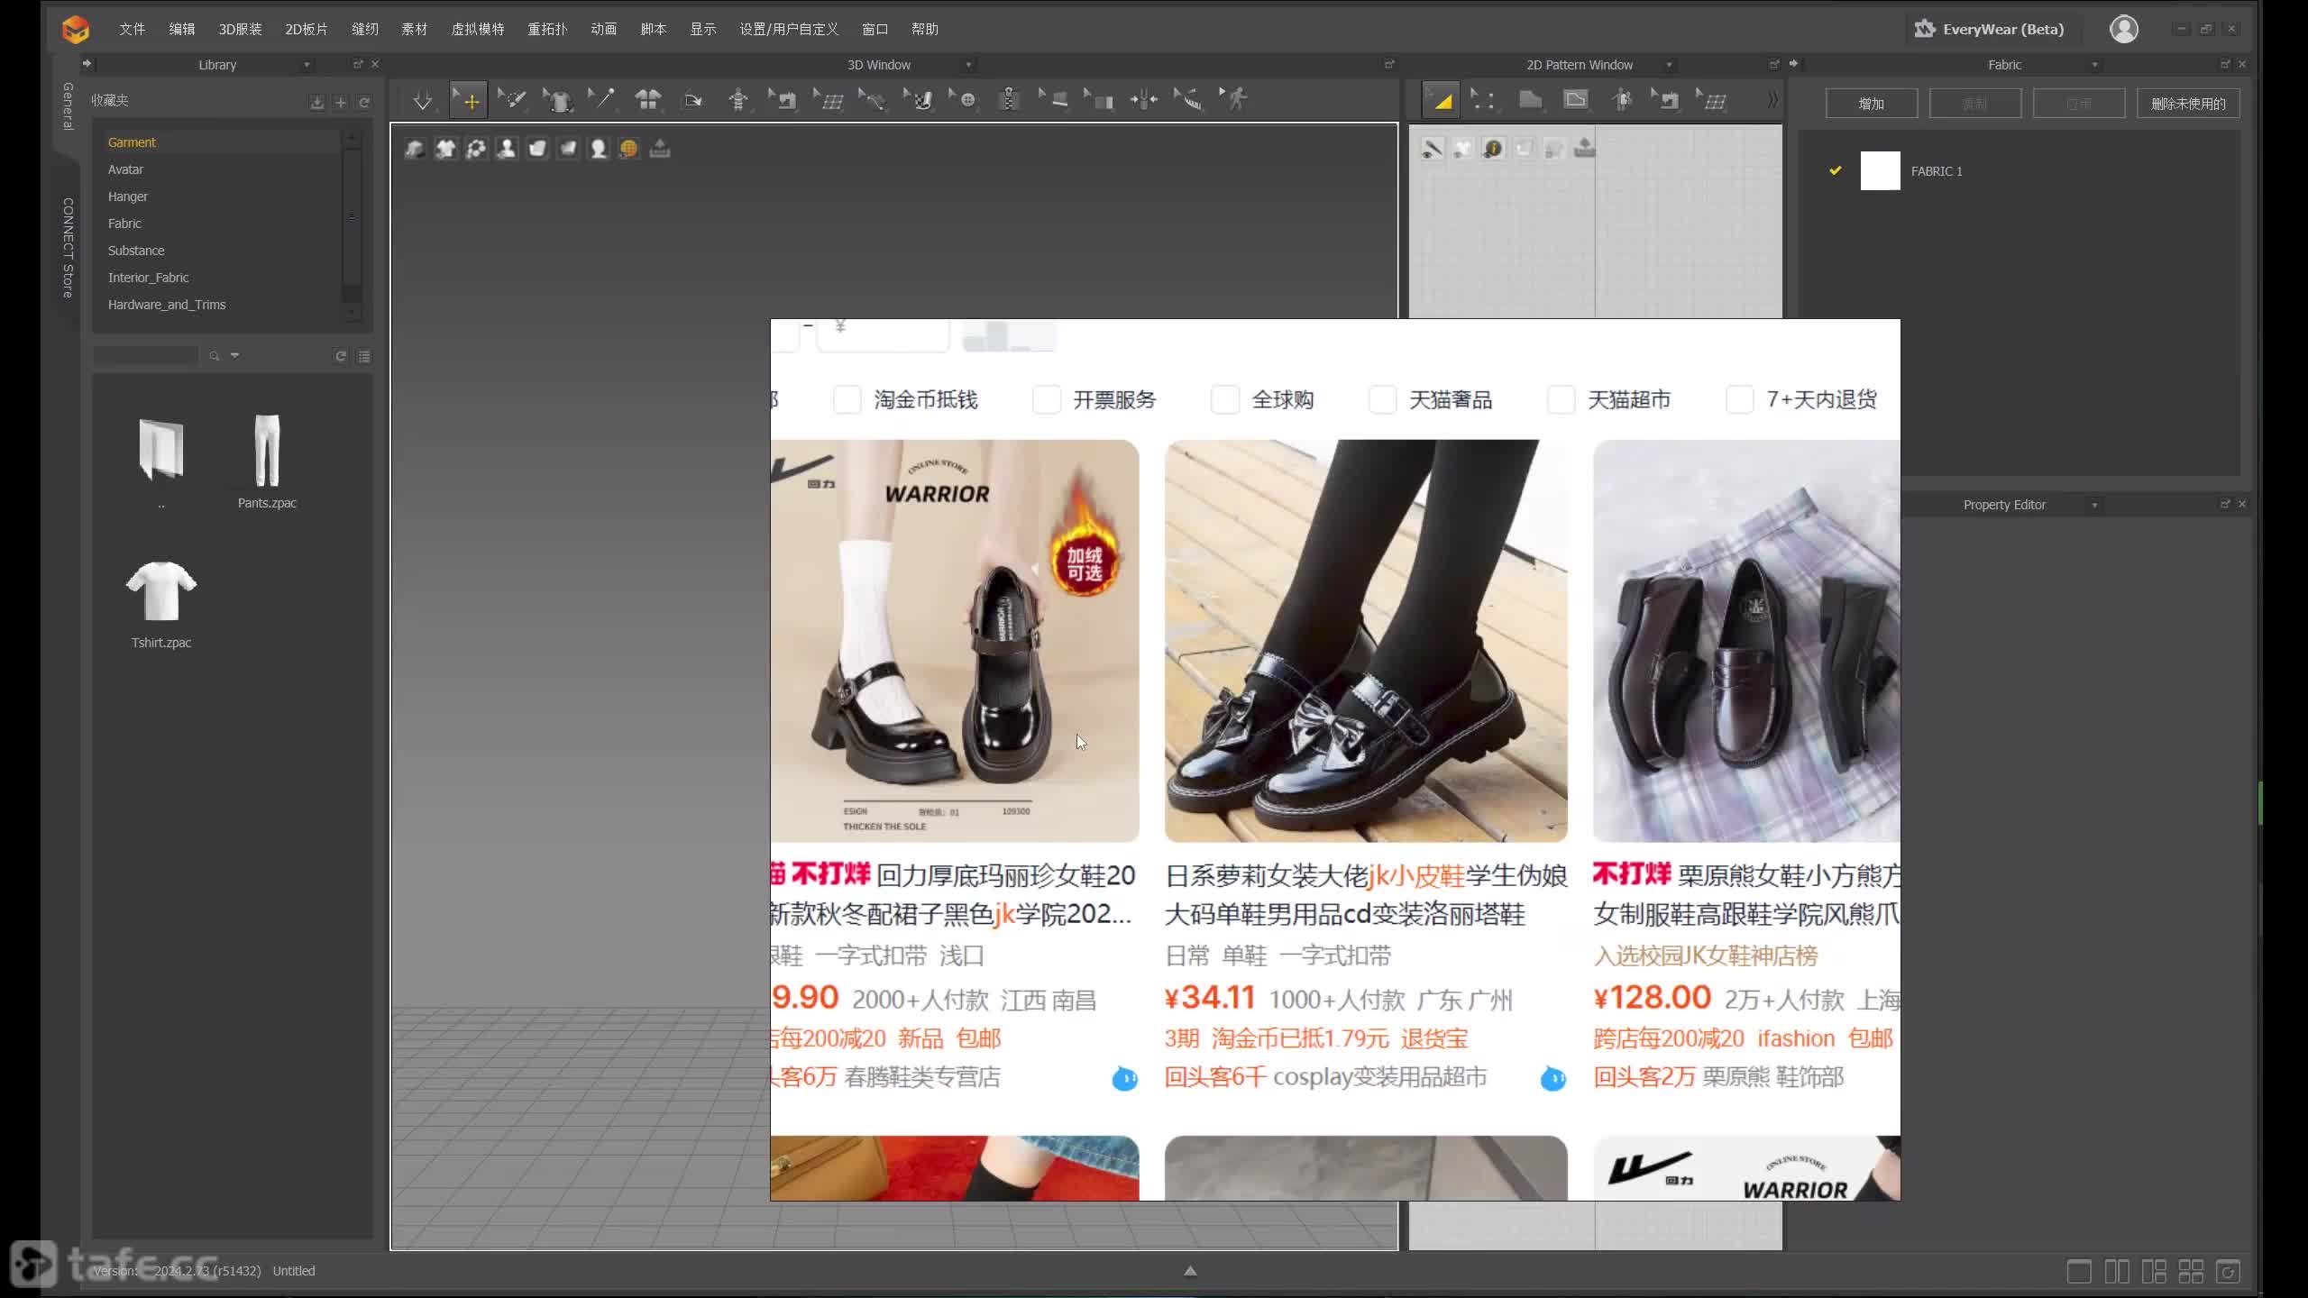Switch Library to list view icon
Image resolution: width=2308 pixels, height=1298 pixels.
(x=364, y=356)
